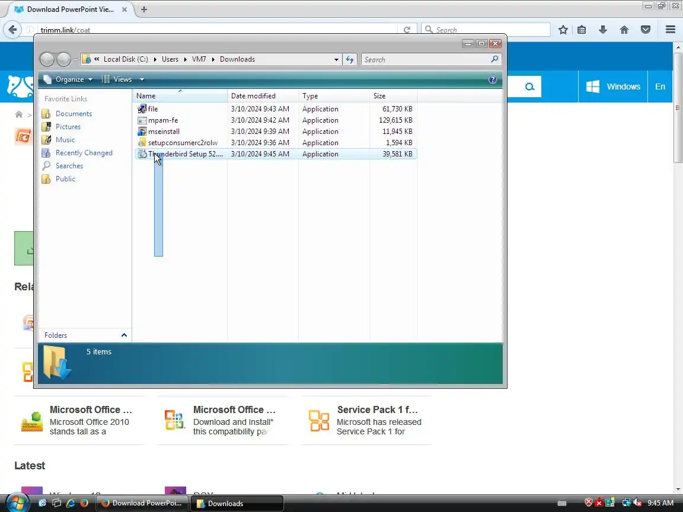
Task: Launch Firefox from quick launch
Action: click(x=84, y=503)
